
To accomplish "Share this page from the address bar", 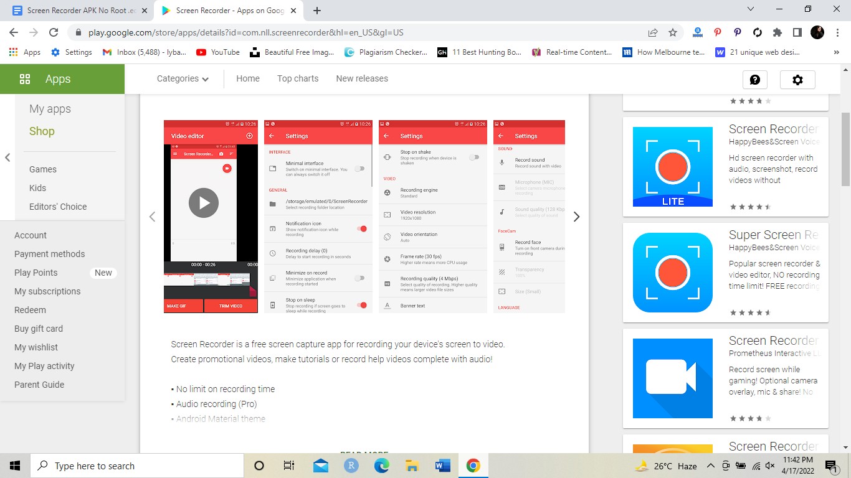I will (653, 32).
